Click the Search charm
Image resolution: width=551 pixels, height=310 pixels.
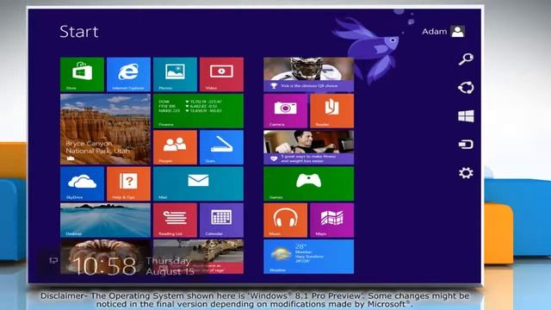point(466,59)
